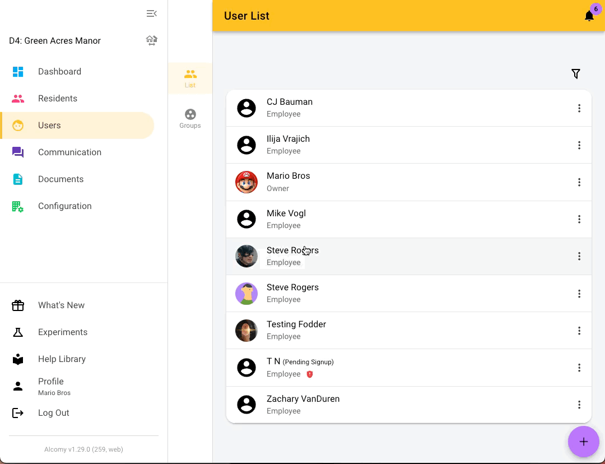
Task: Select the Groups tab
Action: pyautogui.click(x=190, y=118)
